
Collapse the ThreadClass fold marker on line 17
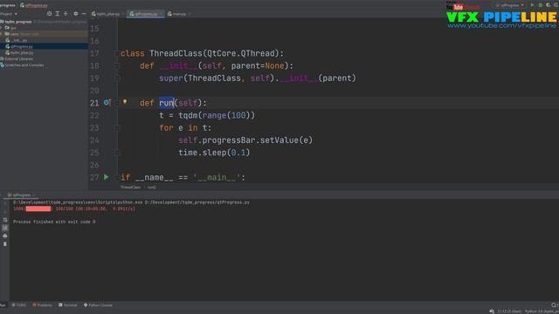[x=117, y=53]
